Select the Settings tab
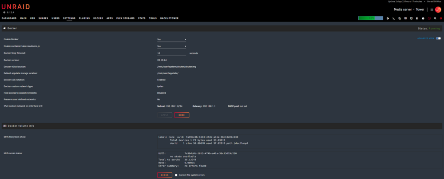 pyautogui.click(x=69, y=18)
